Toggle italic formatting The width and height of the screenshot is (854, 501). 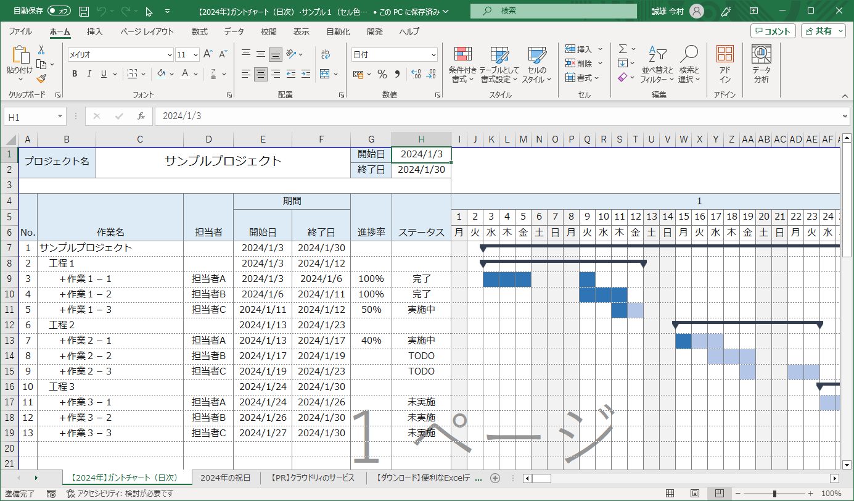point(89,74)
